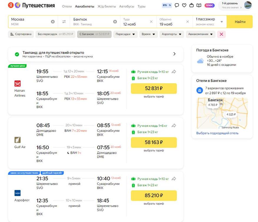
Task: Switch to the Авиабилеты tab
Action: coord(84,6)
